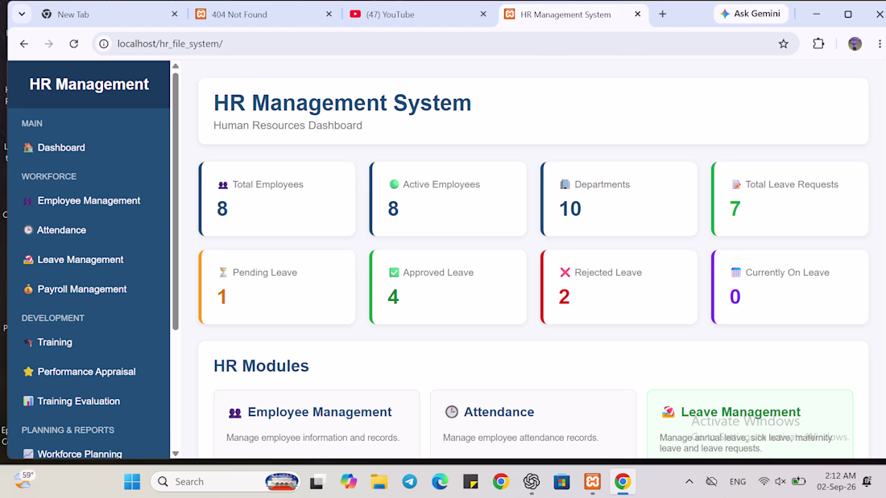Switch to the 404 Not Found tab
Image resolution: width=886 pixels, height=498 pixels.
tap(264, 14)
